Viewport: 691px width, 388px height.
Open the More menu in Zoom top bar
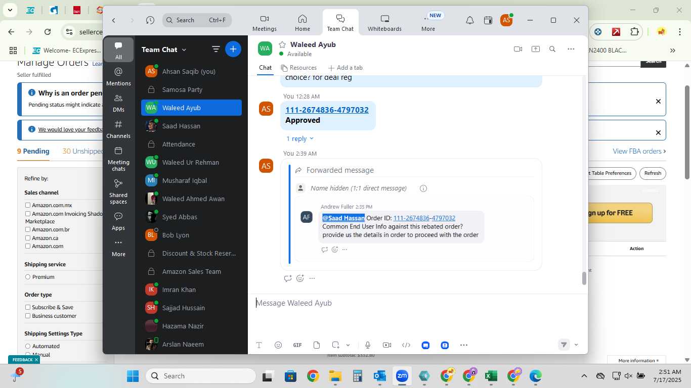(x=428, y=23)
